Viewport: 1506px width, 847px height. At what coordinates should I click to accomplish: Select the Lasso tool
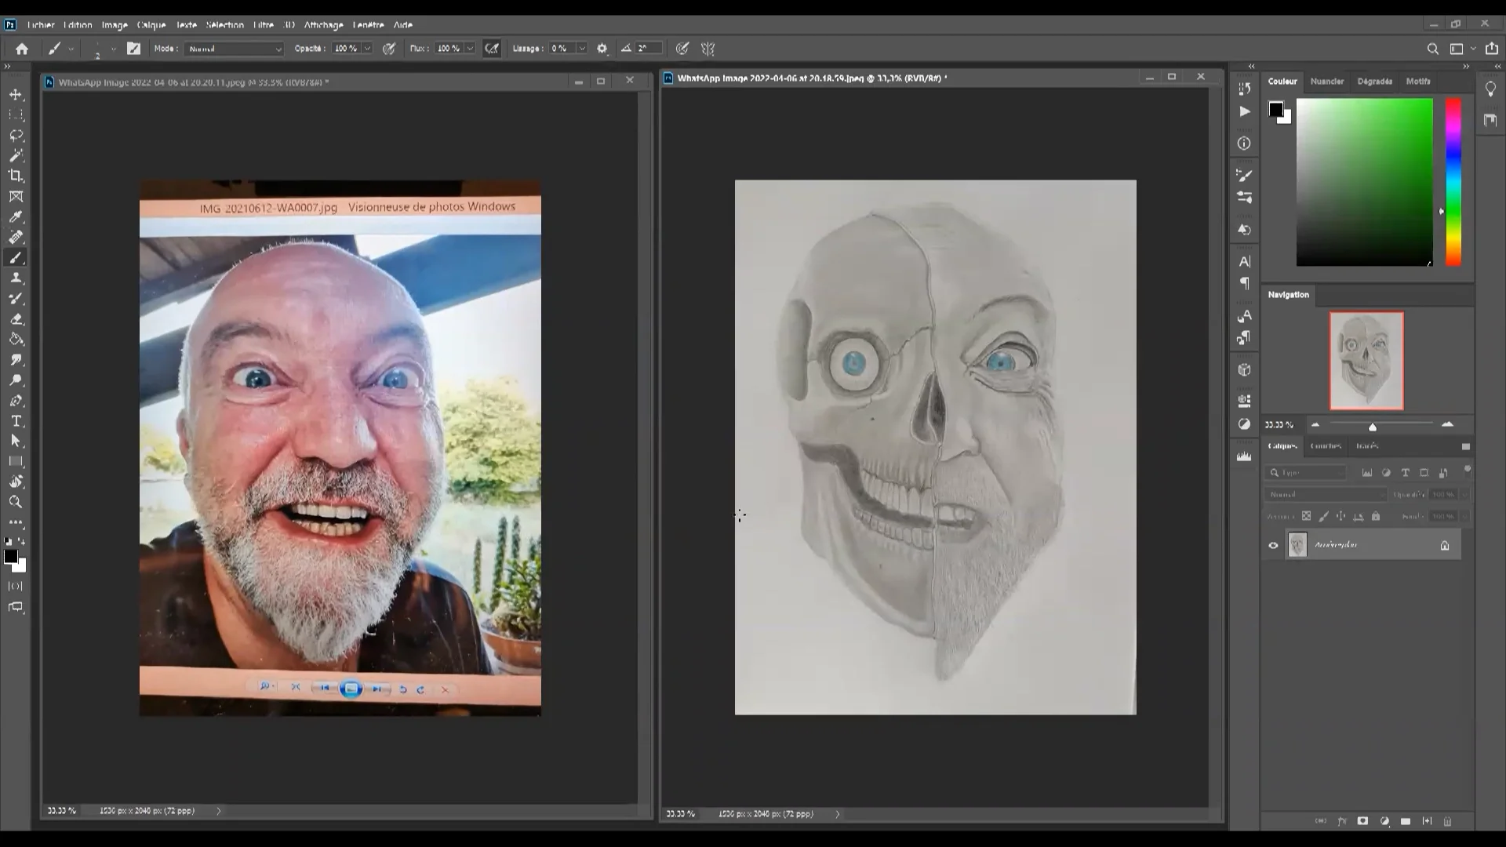tap(16, 135)
